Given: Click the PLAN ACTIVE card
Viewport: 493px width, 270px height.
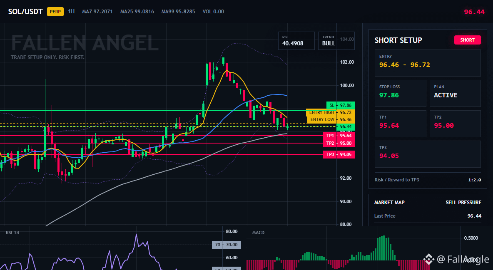Looking at the screenshot, I should (x=455, y=93).
